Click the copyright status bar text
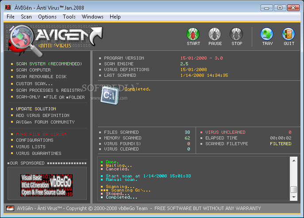The height and width of the screenshot is (218, 304). 139,208
